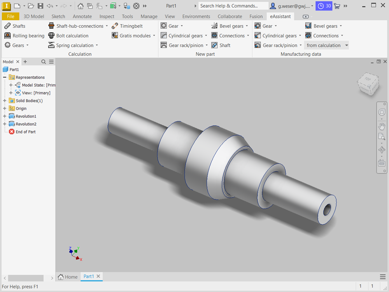Open the File menu
The height and width of the screenshot is (292, 389).
click(x=11, y=16)
